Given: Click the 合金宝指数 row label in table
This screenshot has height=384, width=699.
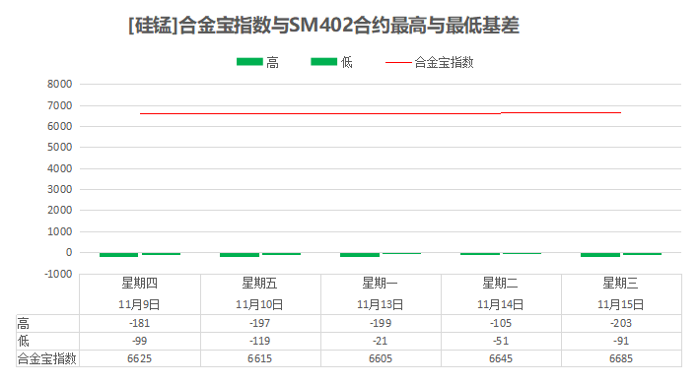Looking at the screenshot, I should coord(46,358).
